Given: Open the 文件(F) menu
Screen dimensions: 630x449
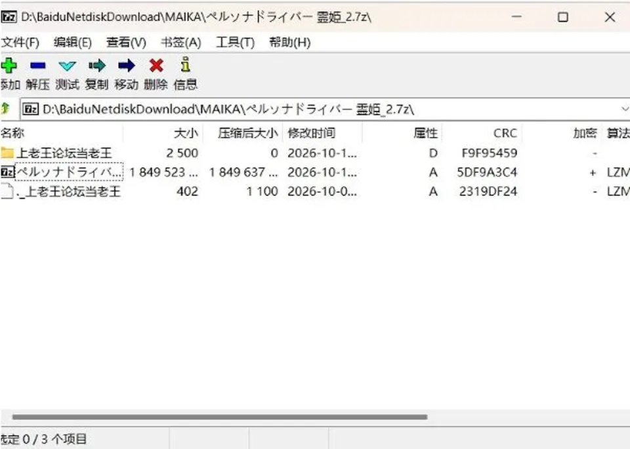Looking at the screenshot, I should click(20, 42).
